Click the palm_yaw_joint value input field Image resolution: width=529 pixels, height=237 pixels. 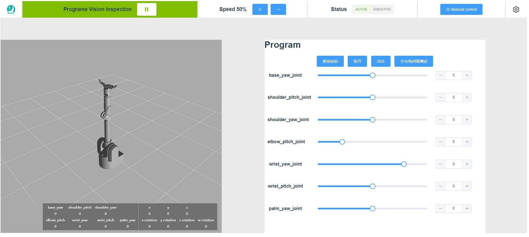[x=453, y=209]
